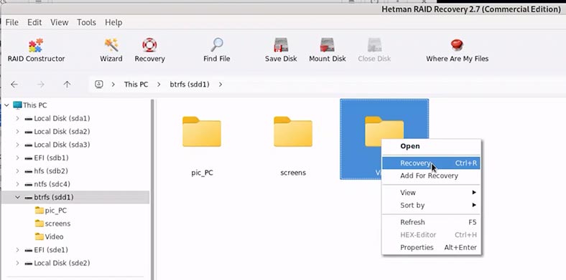Click the tree panel vertical scrollbar
Viewport: 566px width, 280px height.
pyautogui.click(x=153, y=189)
